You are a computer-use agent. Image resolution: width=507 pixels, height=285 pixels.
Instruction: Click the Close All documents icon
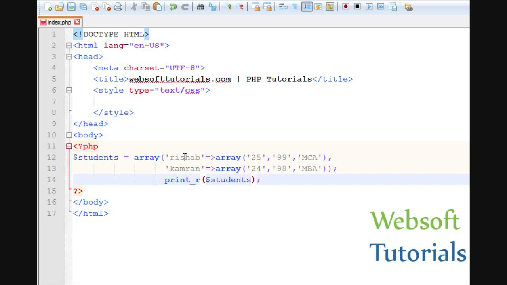click(107, 7)
